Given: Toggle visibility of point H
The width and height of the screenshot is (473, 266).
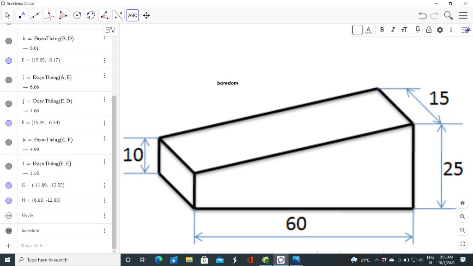Looking at the screenshot, I should [9, 200].
